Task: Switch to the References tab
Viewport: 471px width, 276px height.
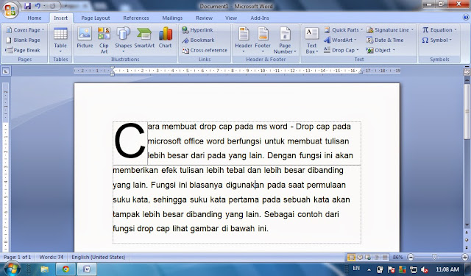Action: click(136, 18)
